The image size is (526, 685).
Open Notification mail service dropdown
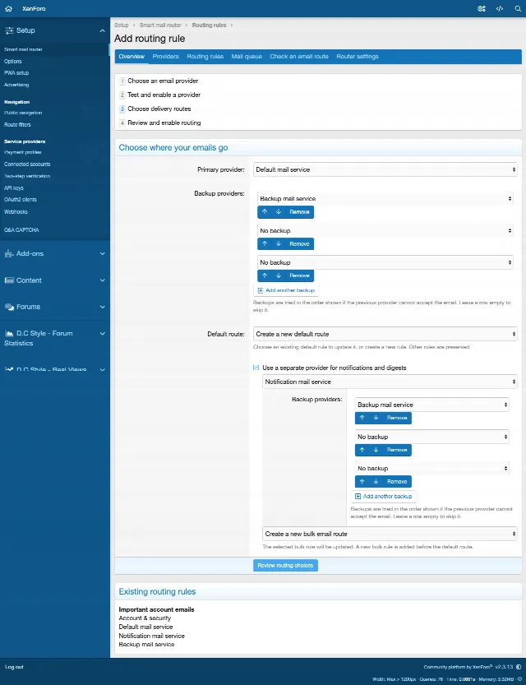(390, 382)
